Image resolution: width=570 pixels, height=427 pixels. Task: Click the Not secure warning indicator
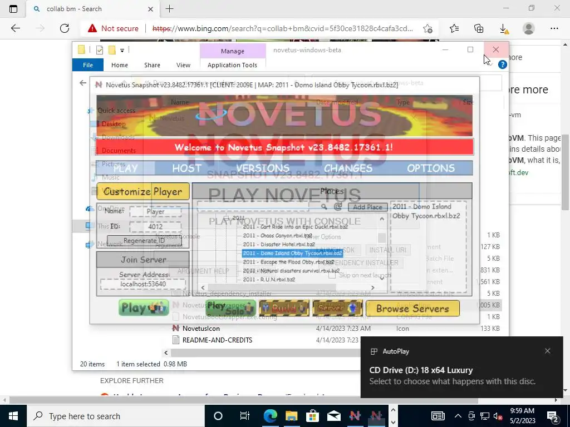click(x=113, y=28)
